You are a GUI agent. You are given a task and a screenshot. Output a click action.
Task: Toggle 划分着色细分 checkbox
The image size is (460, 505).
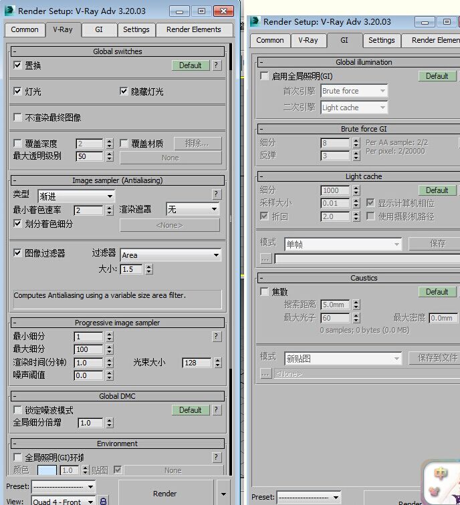click(18, 224)
